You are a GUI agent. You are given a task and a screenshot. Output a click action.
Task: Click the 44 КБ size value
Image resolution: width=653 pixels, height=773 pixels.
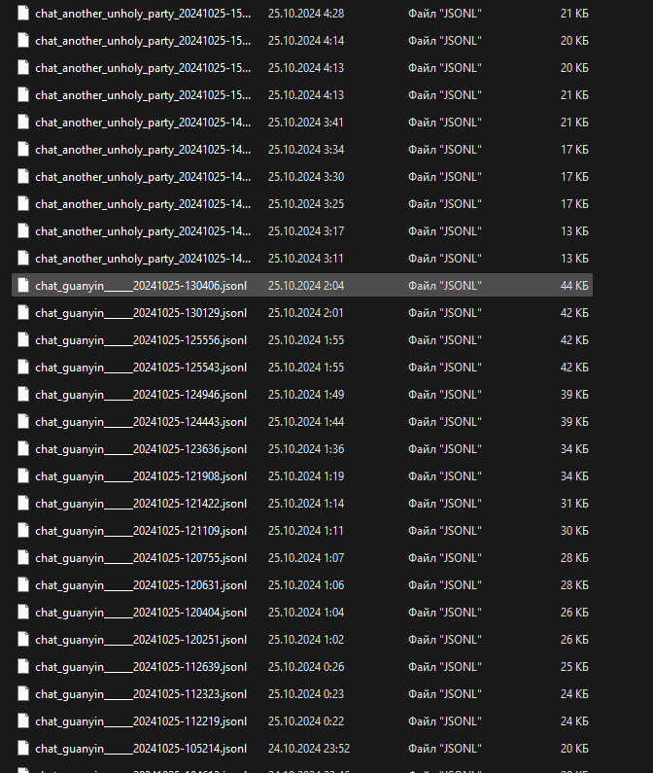(x=574, y=286)
